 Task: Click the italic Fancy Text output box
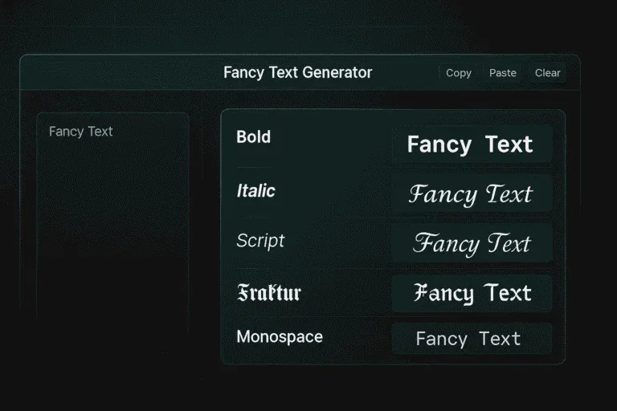coord(471,194)
